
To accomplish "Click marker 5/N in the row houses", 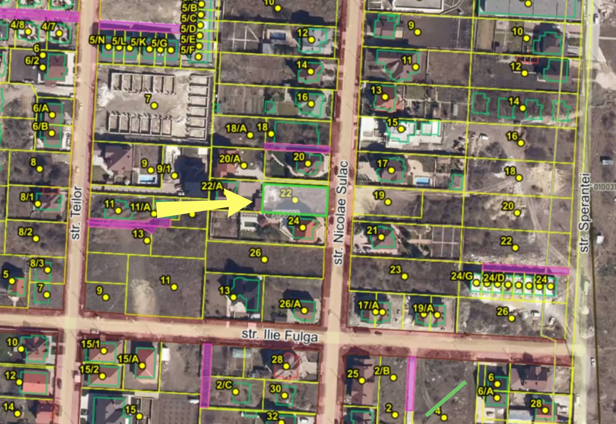I will pos(108,47).
